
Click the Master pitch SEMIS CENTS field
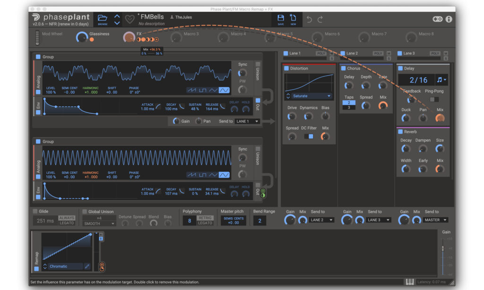click(x=233, y=221)
